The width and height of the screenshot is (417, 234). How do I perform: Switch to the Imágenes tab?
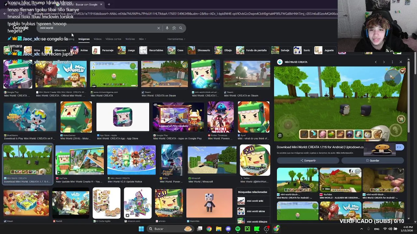pos(84,39)
